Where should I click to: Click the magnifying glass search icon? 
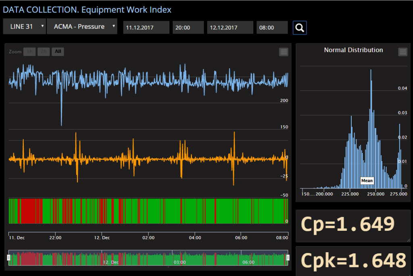point(300,27)
